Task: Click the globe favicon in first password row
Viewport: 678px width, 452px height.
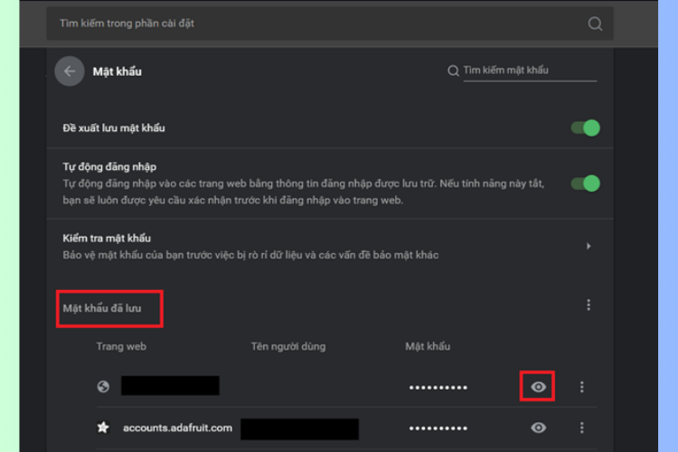Action: pyautogui.click(x=103, y=386)
